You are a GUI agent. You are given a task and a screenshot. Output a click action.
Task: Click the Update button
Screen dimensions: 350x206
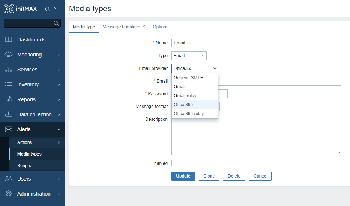183,176
